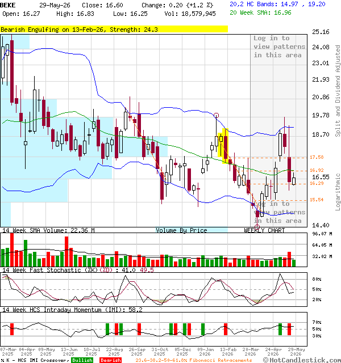This screenshot has width=341, height=363.
Task: Click the 16.92 Fibonacci level label
Action: click(317, 170)
